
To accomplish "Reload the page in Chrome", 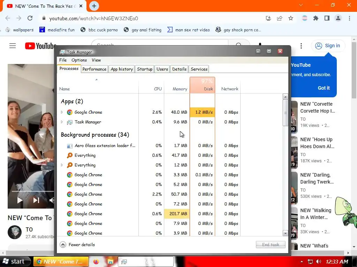I will point(30,18).
